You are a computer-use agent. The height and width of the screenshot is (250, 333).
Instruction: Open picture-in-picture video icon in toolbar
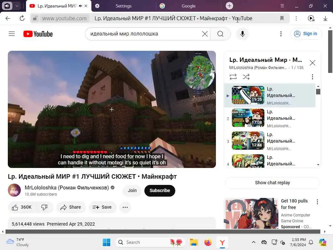[x=311, y=19]
